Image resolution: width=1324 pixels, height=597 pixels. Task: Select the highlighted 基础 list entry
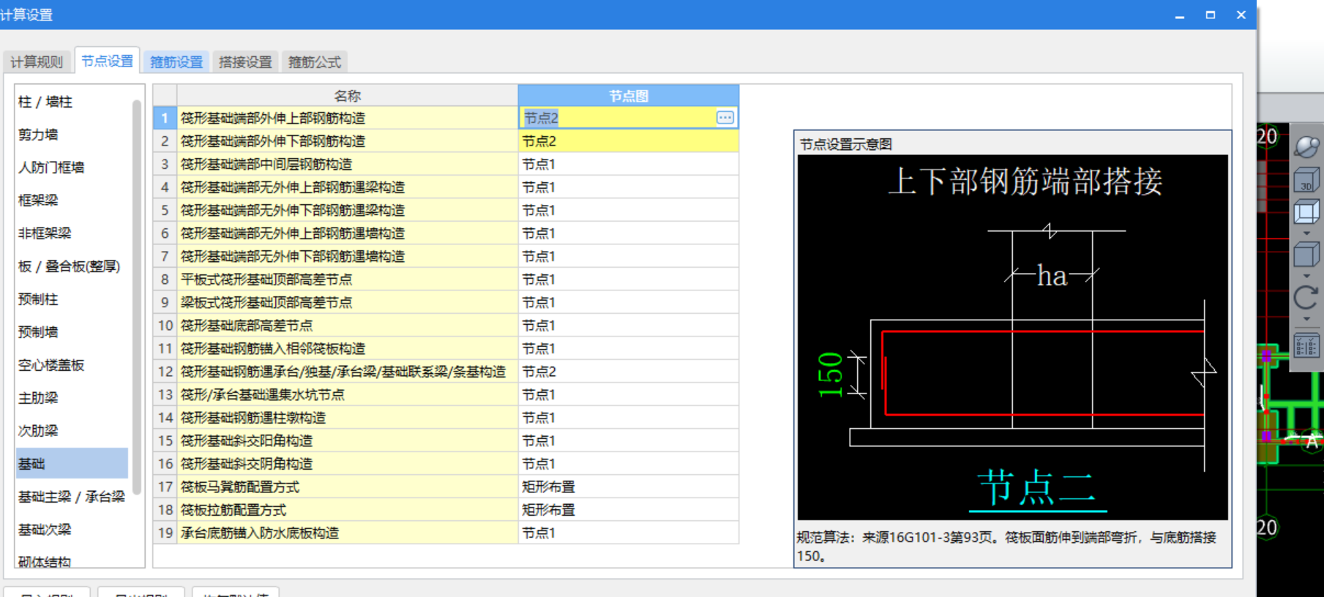(x=72, y=464)
